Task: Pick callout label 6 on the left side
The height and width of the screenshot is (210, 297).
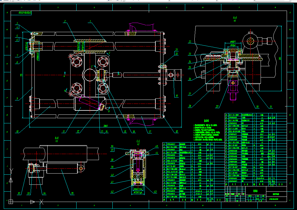Action: [17, 40]
